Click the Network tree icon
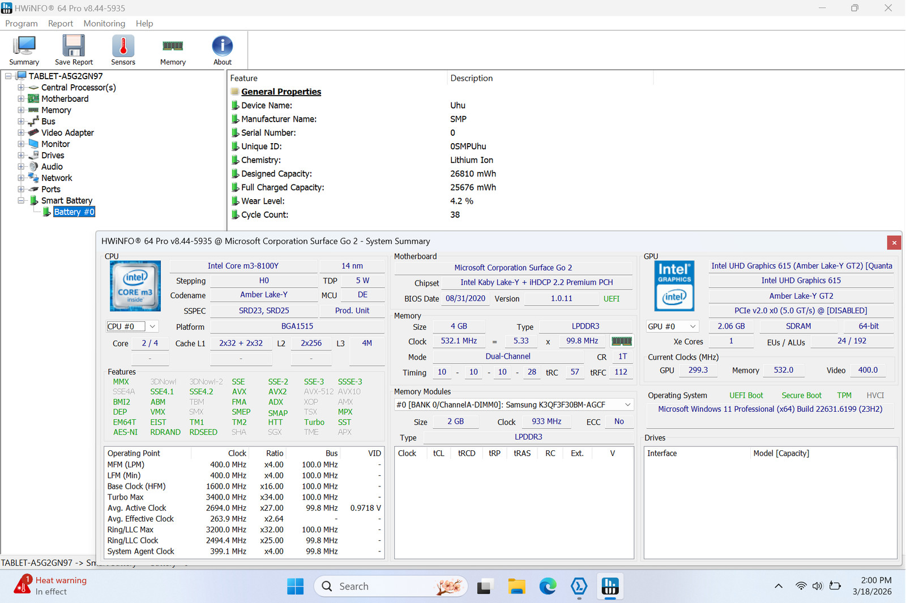Image resolution: width=906 pixels, height=603 pixels. [33, 178]
